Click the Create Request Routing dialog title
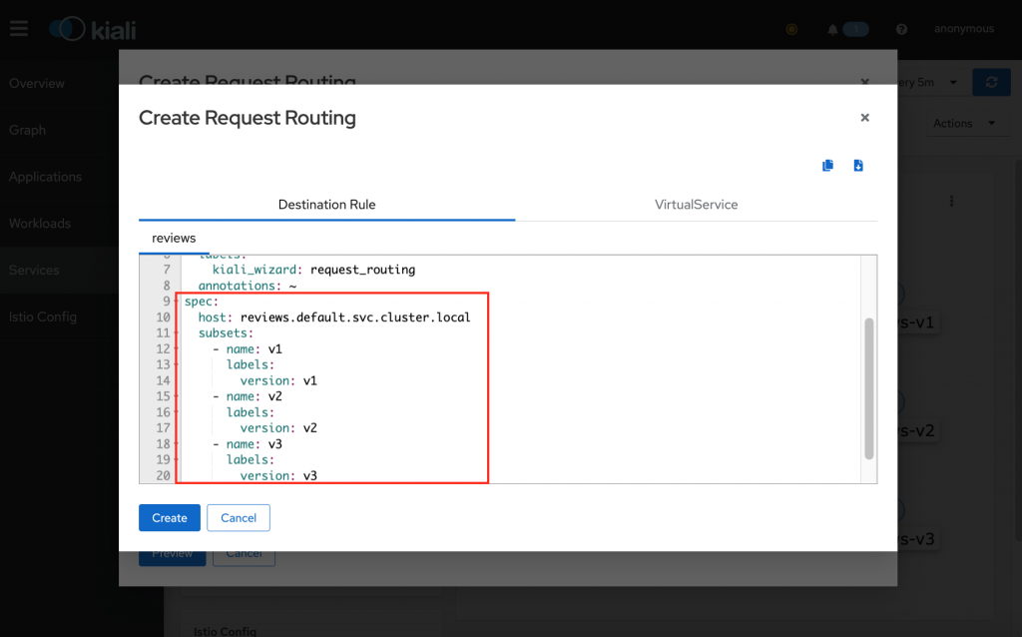Screen dimensions: 1022x637 pos(248,118)
